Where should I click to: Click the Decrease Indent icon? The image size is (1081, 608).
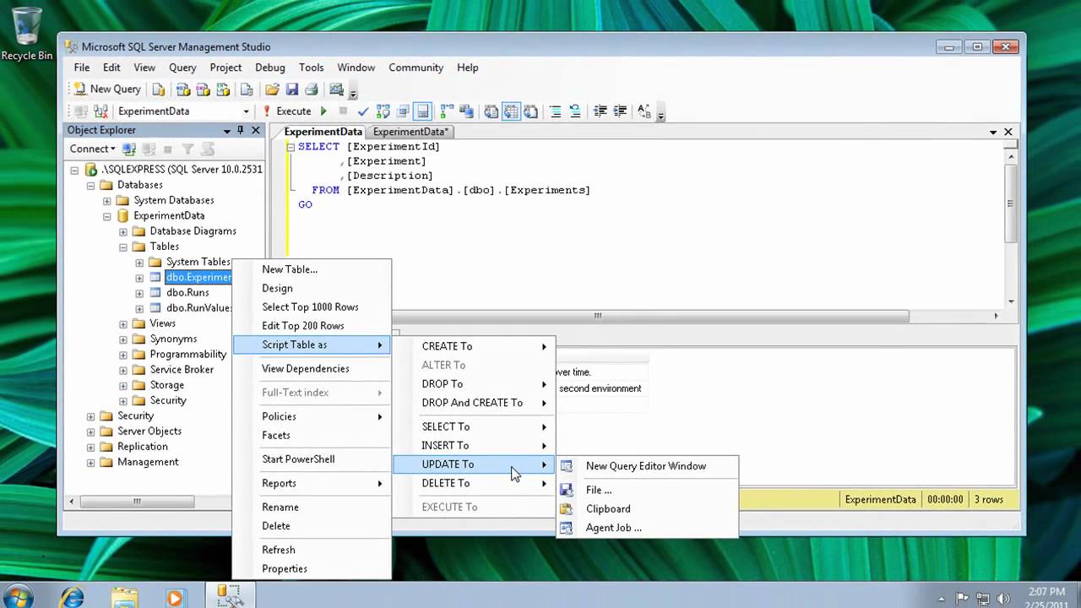pos(600,111)
